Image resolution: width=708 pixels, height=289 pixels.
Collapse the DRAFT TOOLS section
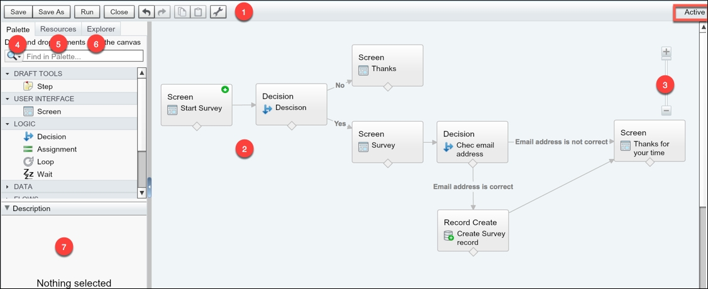pyautogui.click(x=7, y=74)
